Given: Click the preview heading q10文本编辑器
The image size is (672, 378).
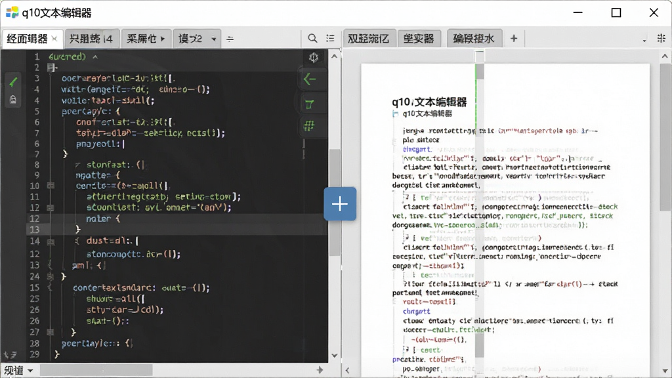Looking at the screenshot, I should (x=429, y=102).
